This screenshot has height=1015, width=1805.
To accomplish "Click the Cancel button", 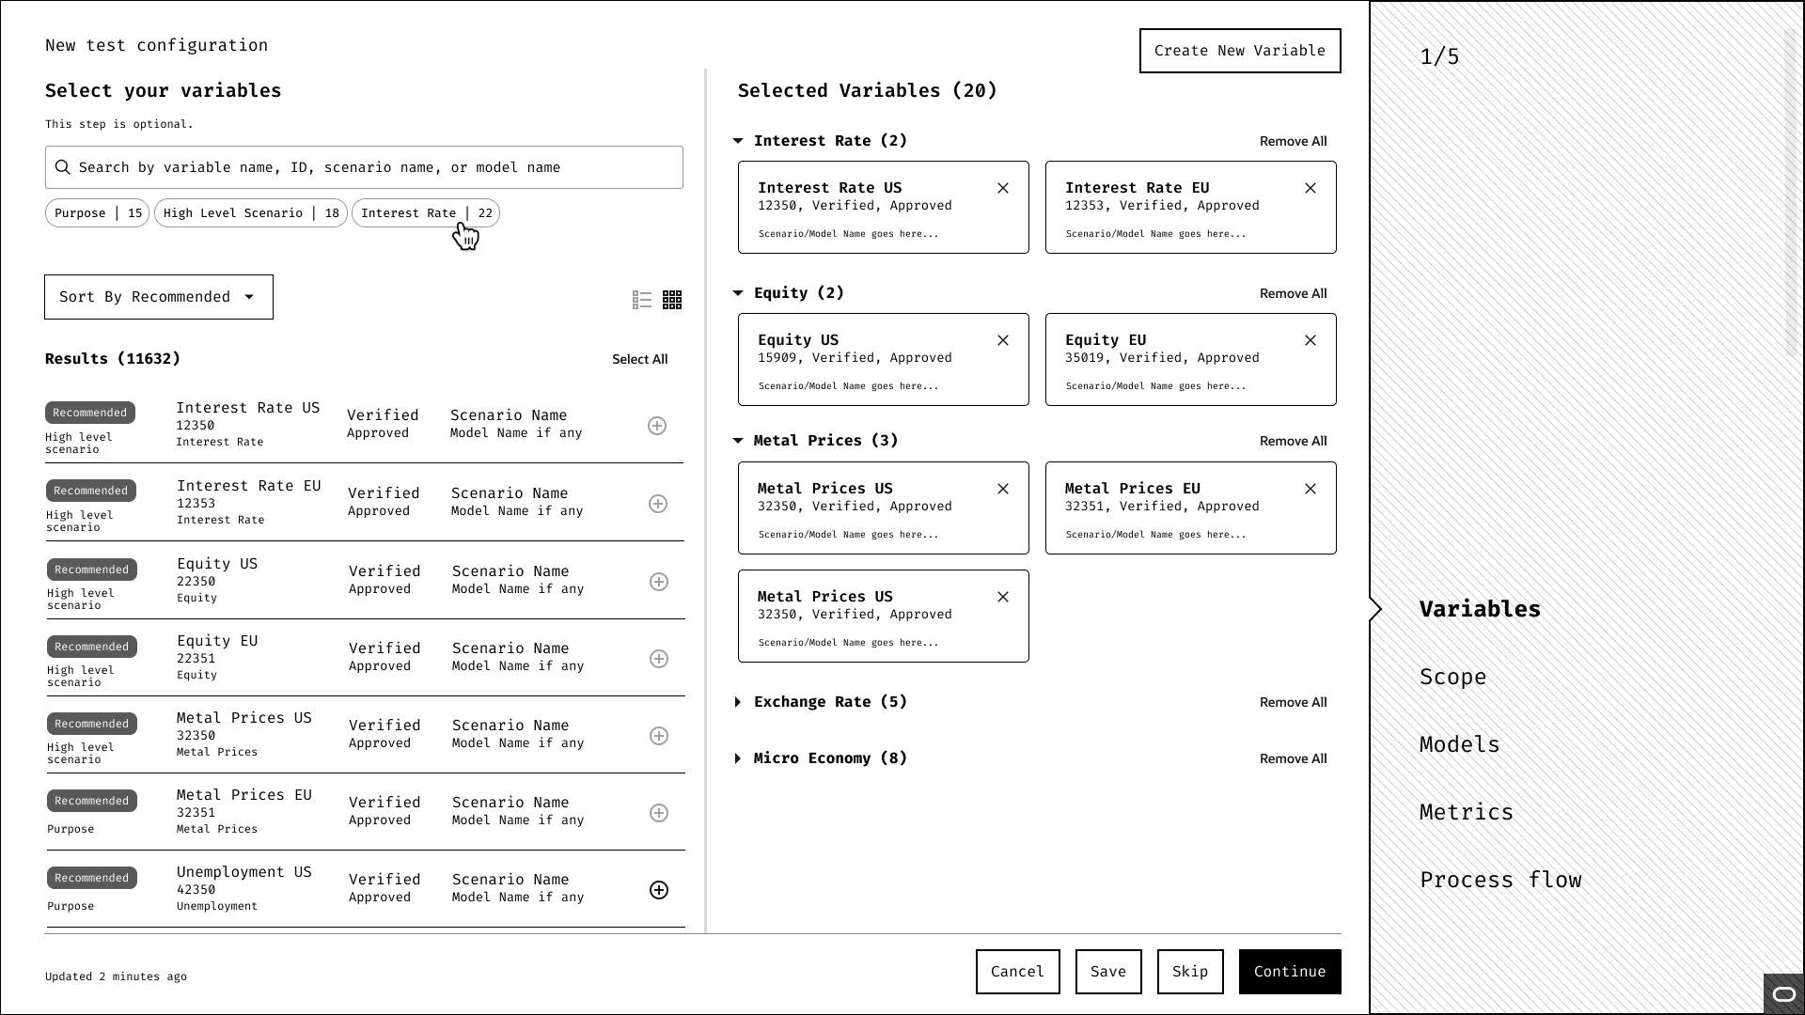I will [x=1018, y=972].
